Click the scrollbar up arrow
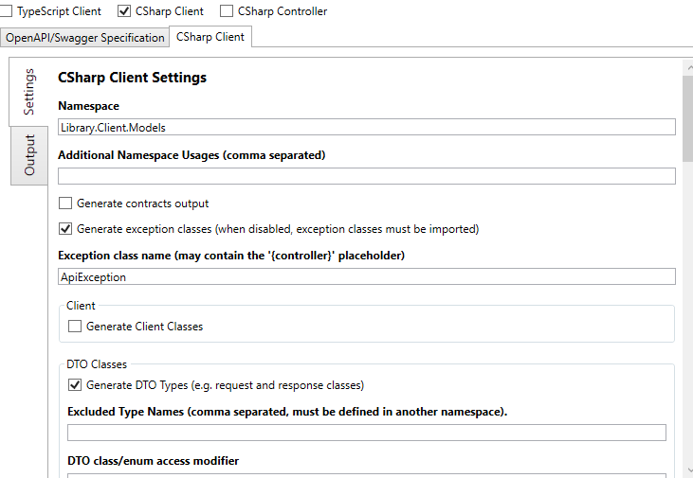The width and height of the screenshot is (693, 478). click(x=689, y=68)
